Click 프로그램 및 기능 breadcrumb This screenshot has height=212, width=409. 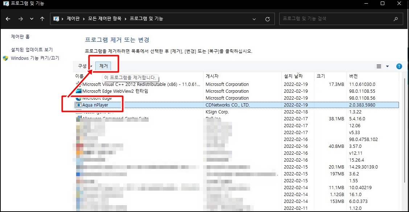[146, 18]
